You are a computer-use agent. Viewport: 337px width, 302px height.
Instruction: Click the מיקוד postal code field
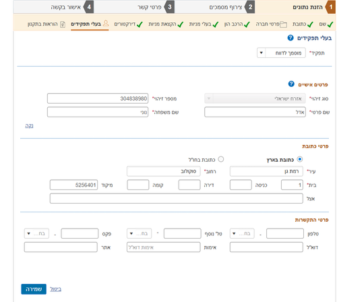(x=73, y=185)
